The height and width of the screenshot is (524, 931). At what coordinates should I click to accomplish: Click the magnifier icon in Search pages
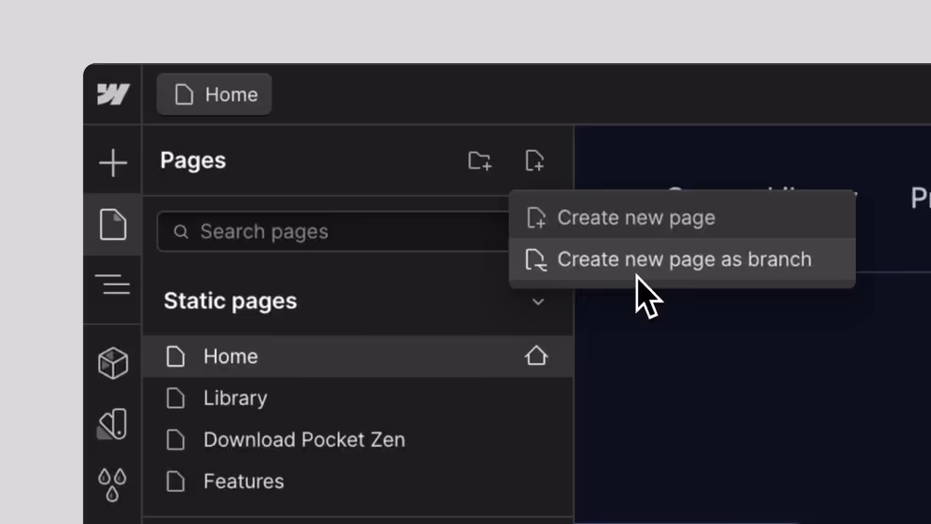click(181, 231)
